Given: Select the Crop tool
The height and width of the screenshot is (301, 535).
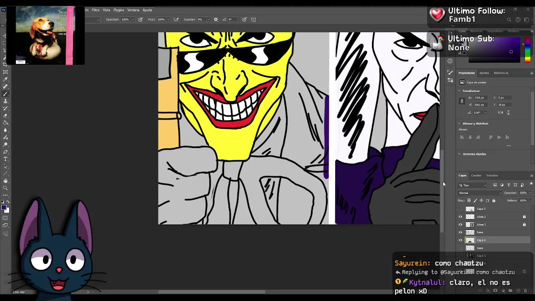Looking at the screenshot, I should click(x=5, y=65).
